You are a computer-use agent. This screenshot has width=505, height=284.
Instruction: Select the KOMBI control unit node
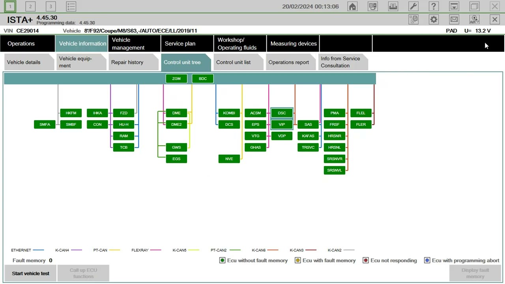pos(229,113)
